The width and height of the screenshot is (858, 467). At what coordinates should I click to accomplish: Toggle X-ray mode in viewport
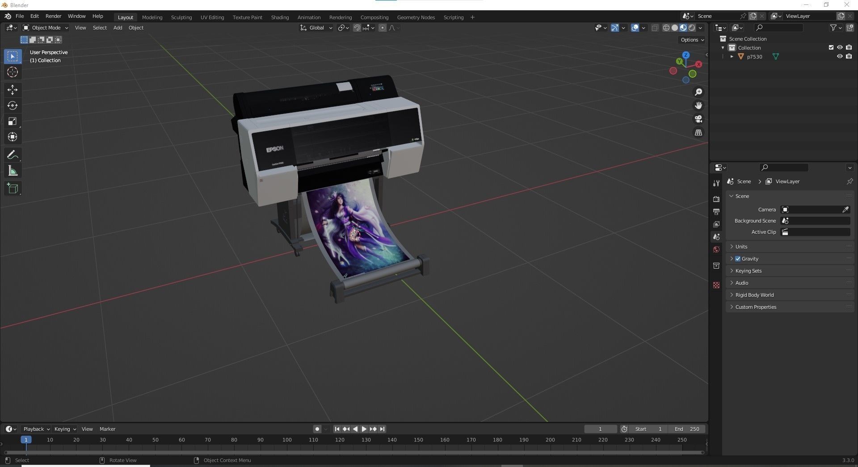click(x=655, y=28)
